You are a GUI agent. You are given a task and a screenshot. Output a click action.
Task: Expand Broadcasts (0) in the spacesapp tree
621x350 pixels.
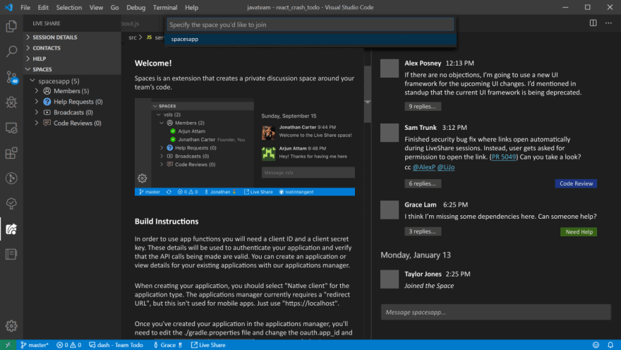tap(73, 112)
